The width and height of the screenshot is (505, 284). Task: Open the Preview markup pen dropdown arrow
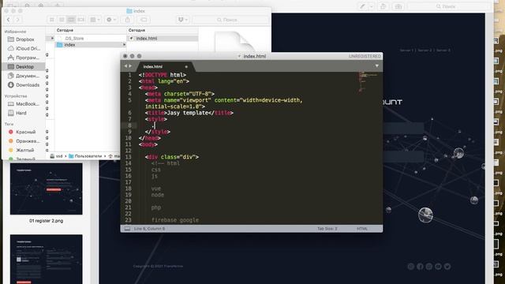372,6
